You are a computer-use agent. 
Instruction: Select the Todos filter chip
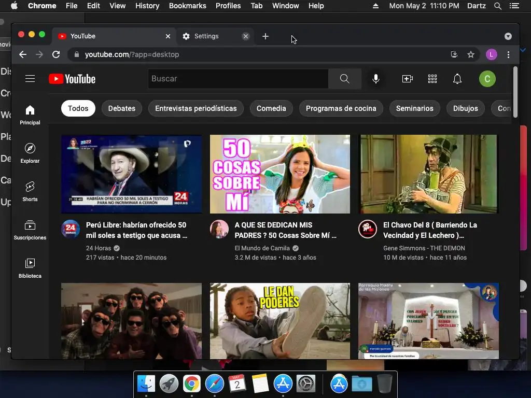(78, 108)
